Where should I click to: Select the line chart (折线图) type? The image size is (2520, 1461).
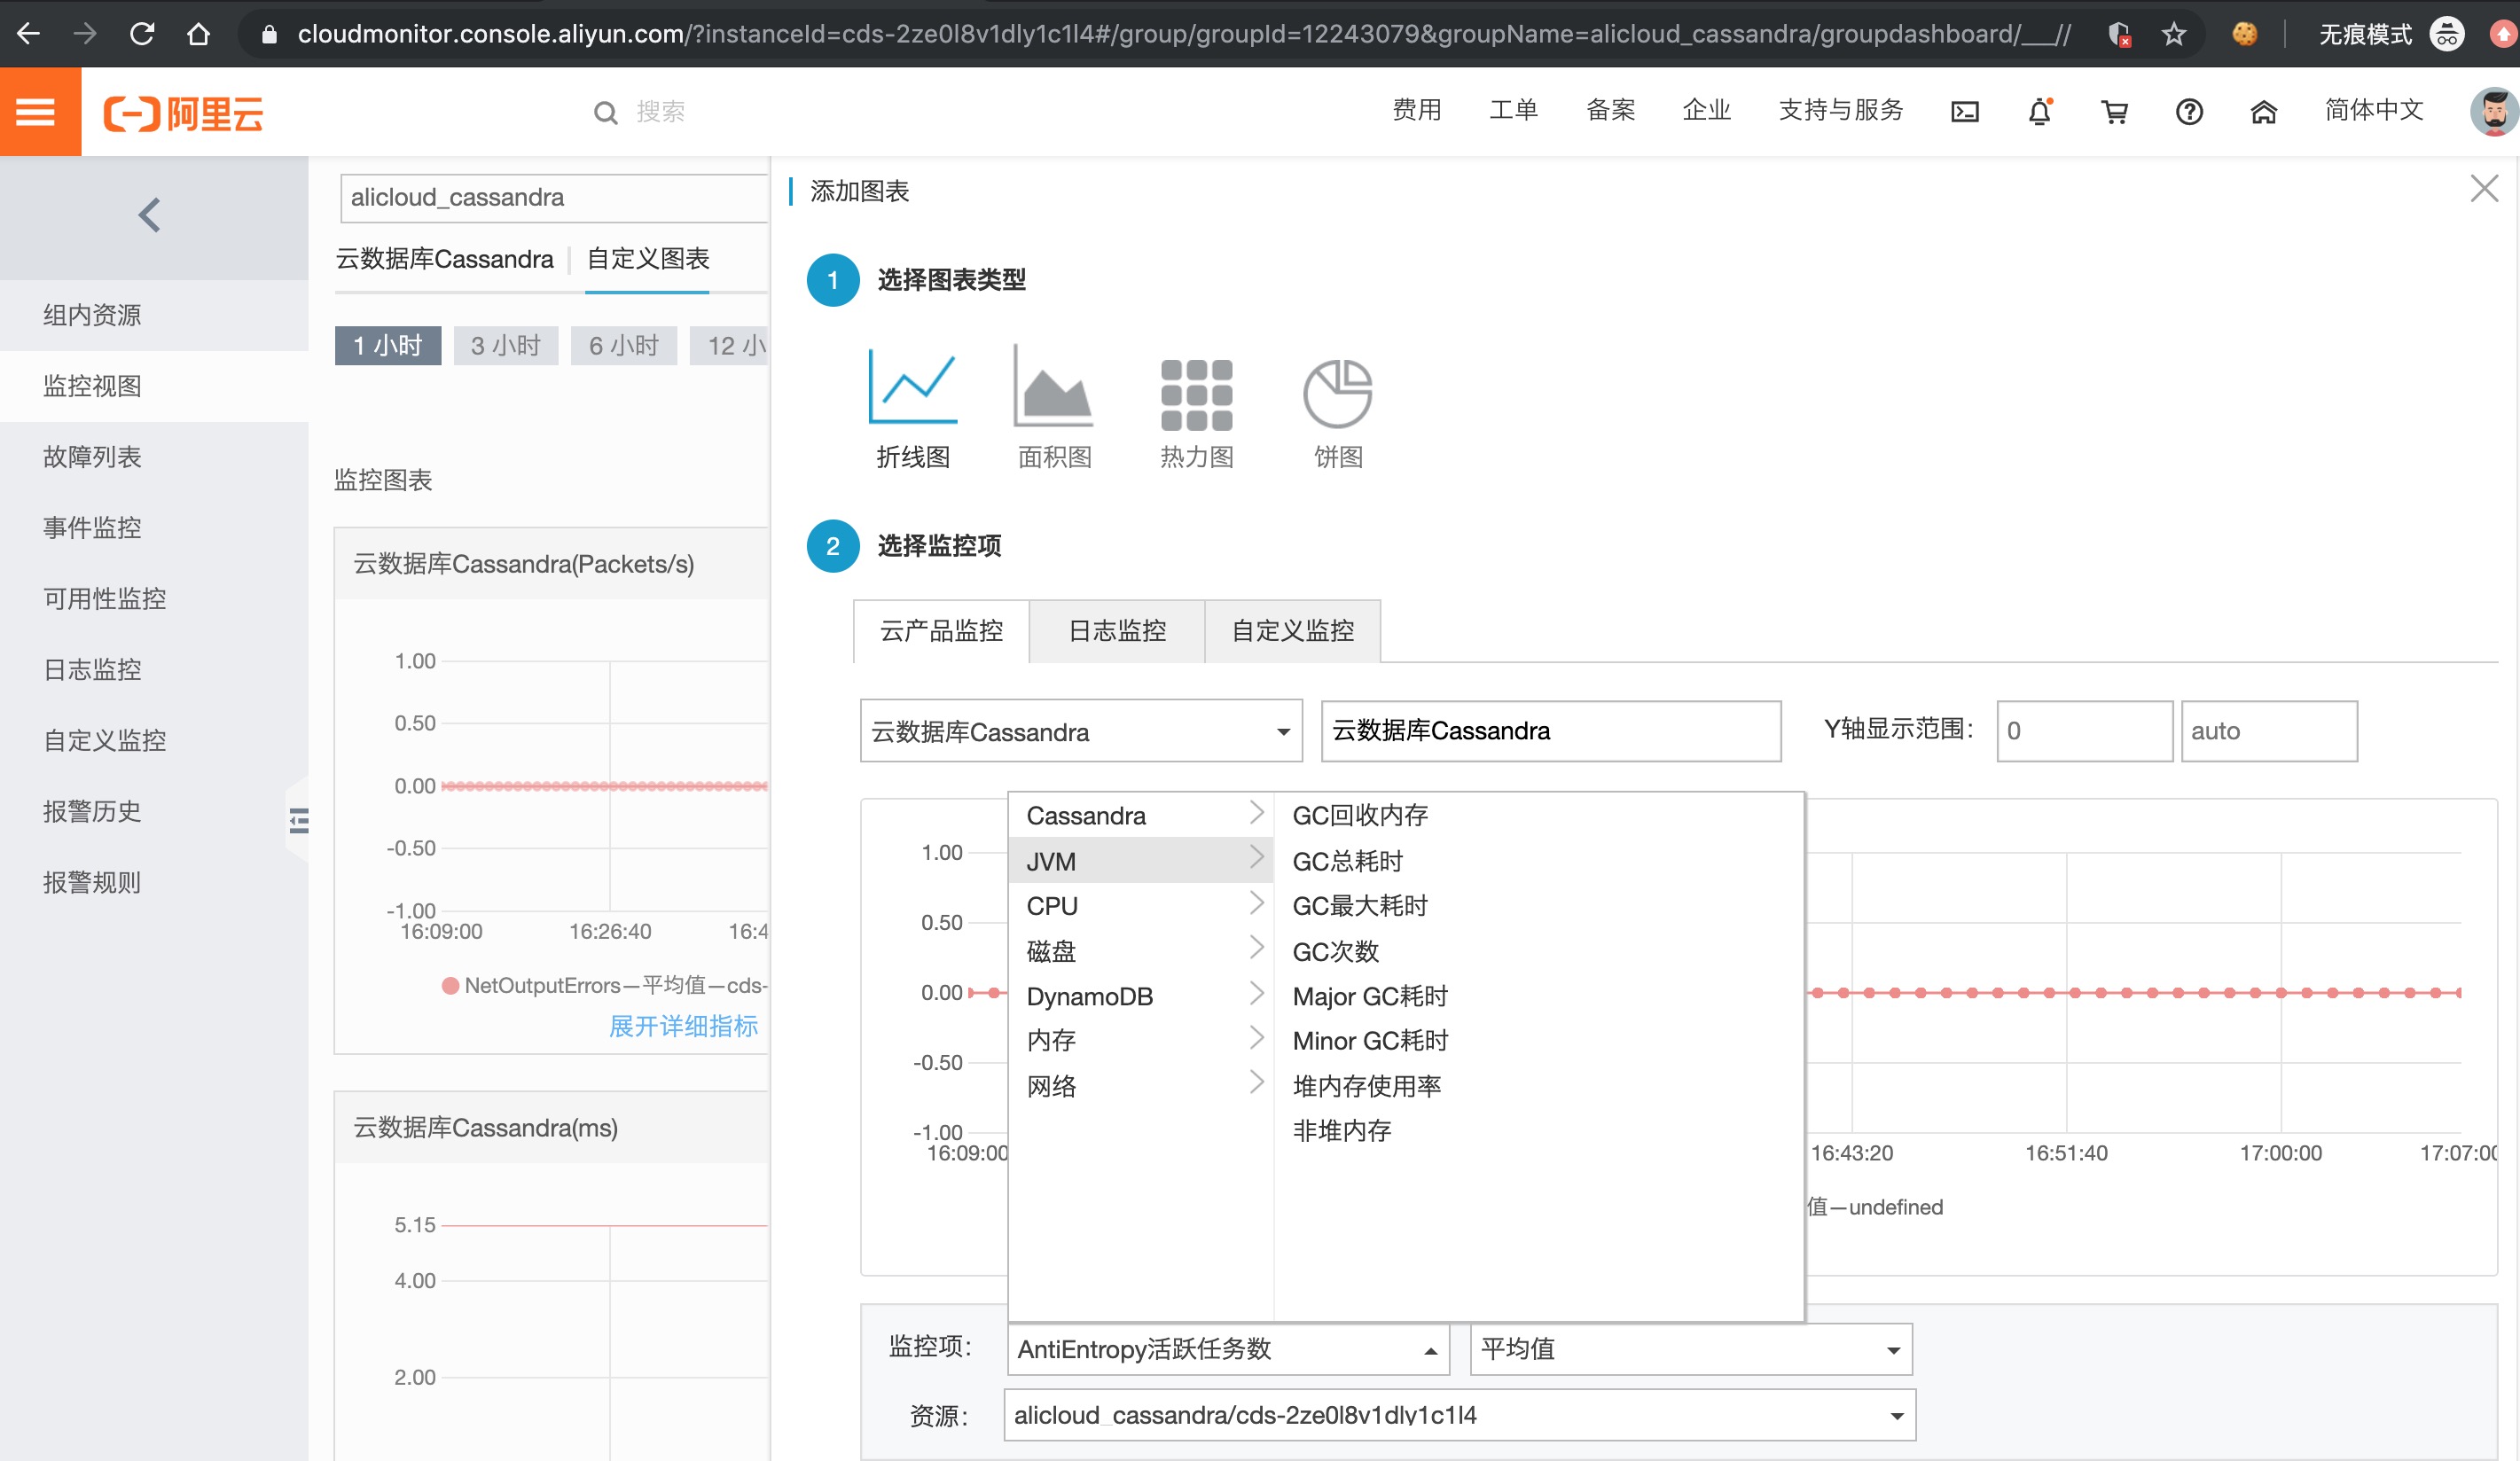pos(912,410)
